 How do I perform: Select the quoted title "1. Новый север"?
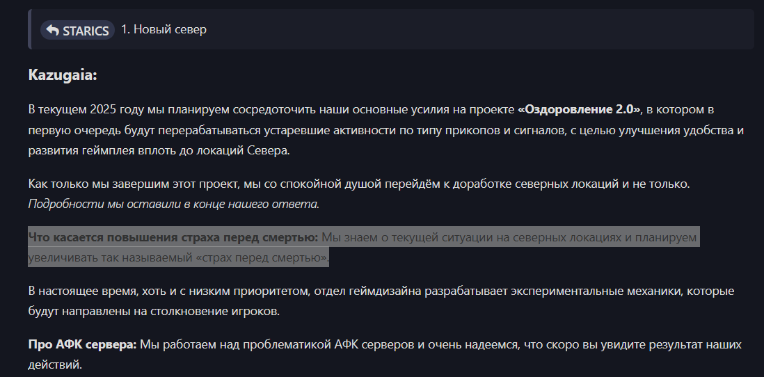164,29
